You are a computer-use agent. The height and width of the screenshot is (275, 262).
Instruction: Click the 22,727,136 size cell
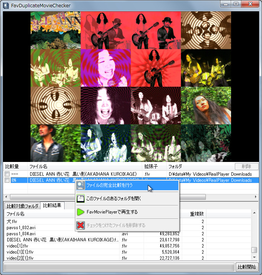(x=170, y=258)
